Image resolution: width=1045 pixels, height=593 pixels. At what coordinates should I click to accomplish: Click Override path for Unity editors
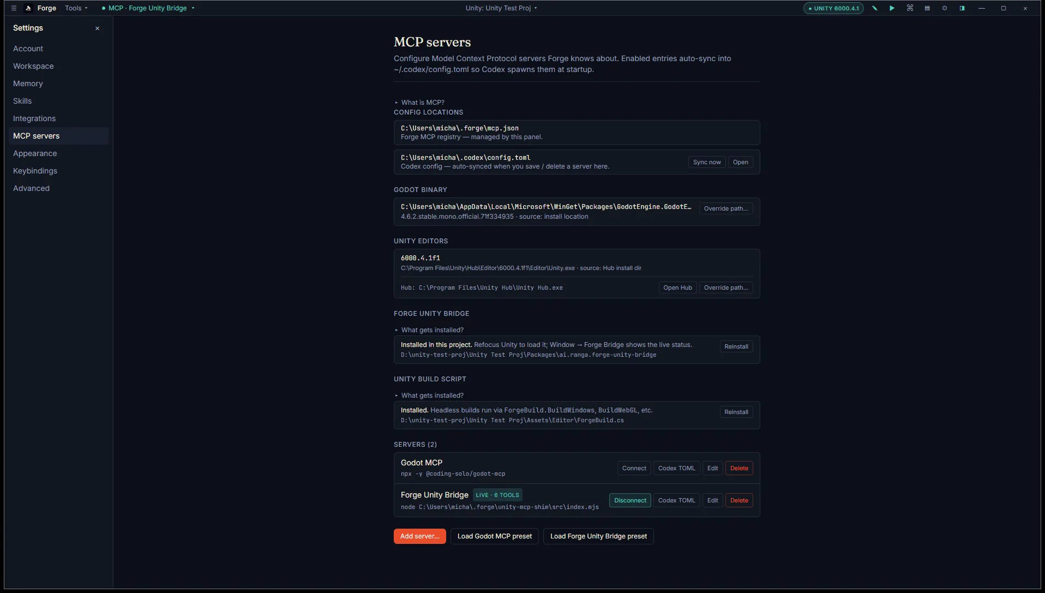pos(726,287)
